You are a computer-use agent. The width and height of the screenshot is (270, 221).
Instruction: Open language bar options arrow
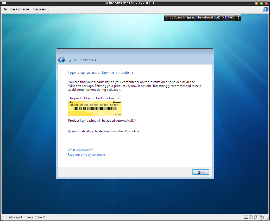click(239, 19)
